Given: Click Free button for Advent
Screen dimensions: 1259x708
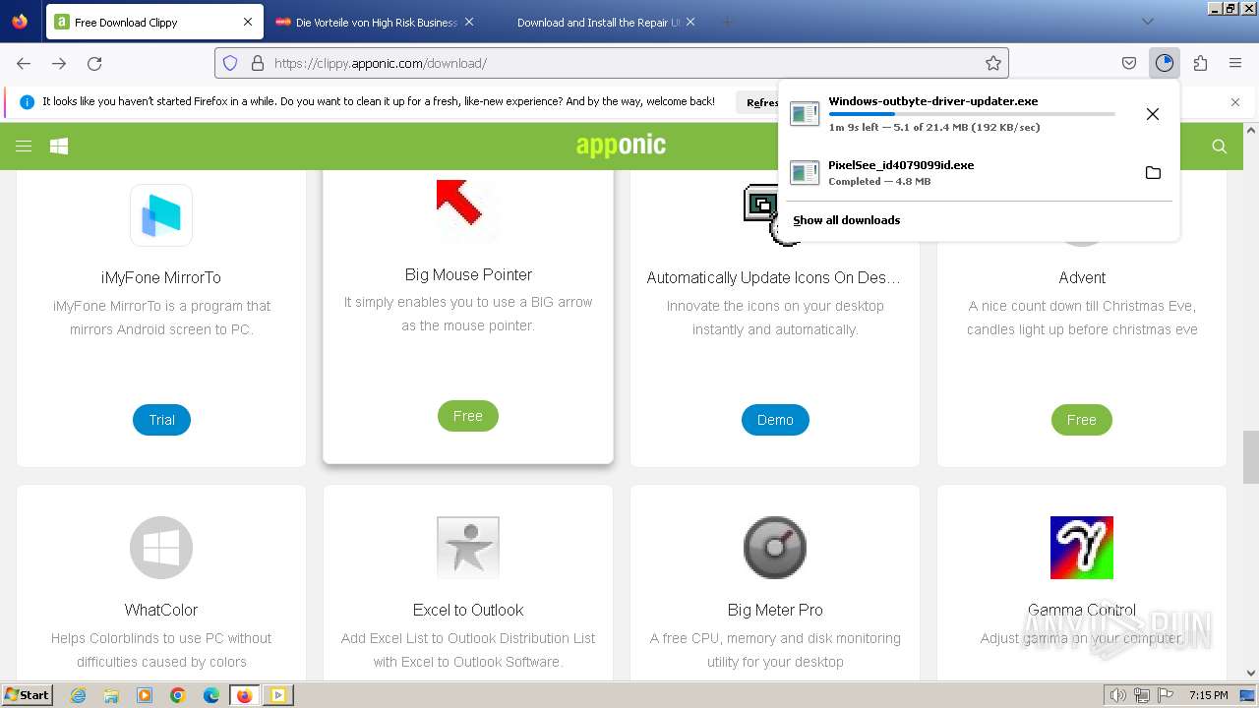Looking at the screenshot, I should (1082, 420).
